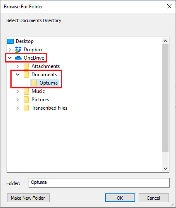Expand the Attachments folder node
This screenshot has height=208, width=176.
(x=18, y=66)
